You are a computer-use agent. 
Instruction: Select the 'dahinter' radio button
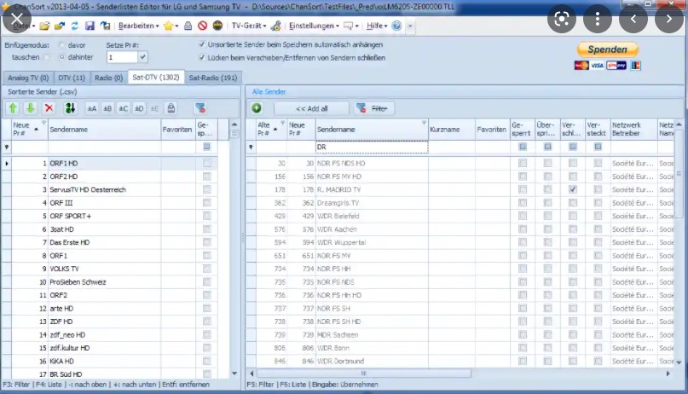pyautogui.click(x=61, y=57)
